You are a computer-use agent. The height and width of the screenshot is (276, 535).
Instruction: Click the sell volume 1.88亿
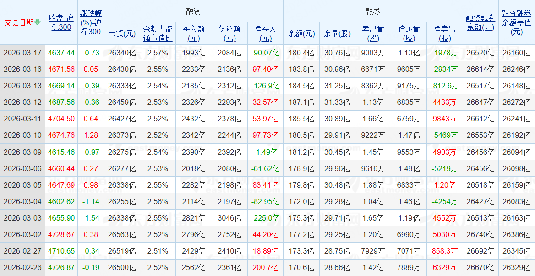tap(373, 185)
